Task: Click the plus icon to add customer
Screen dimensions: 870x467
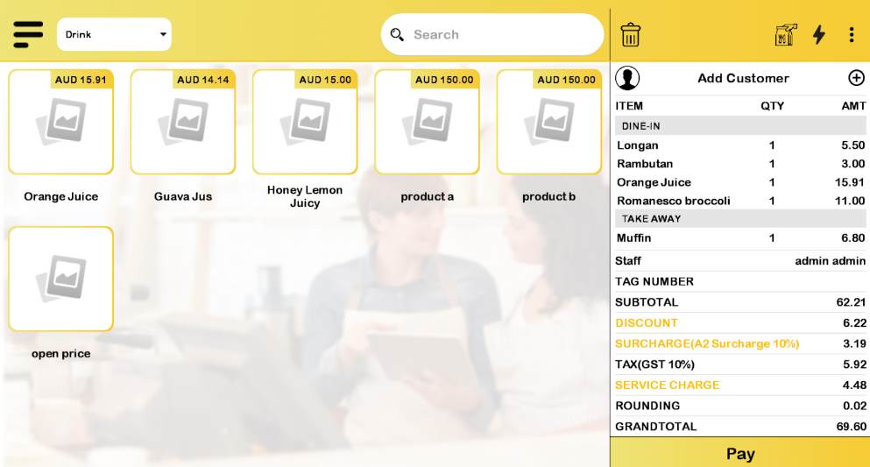Action: coord(856,78)
